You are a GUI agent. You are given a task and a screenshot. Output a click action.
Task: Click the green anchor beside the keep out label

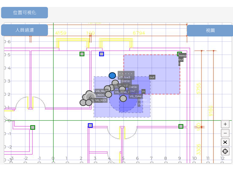[x=179, y=54]
